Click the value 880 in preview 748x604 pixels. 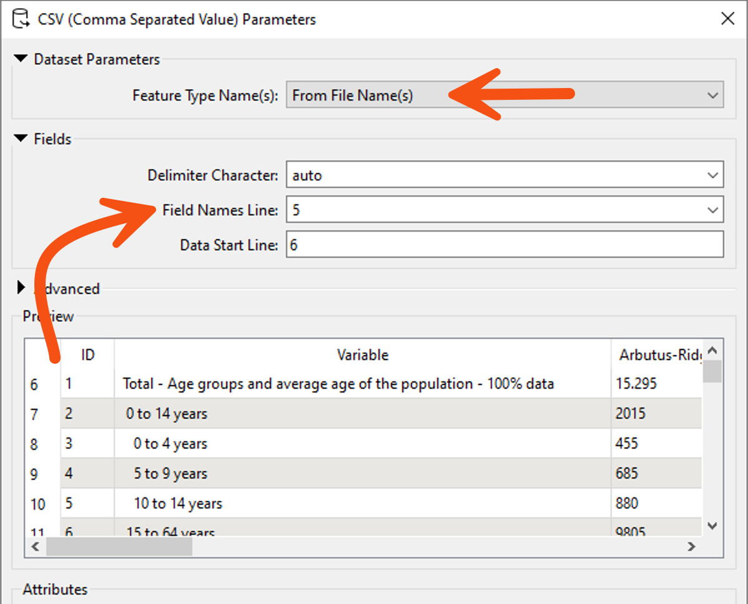point(626,504)
